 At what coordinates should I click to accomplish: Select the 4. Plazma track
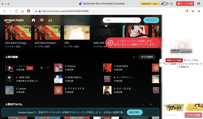pos(70,66)
